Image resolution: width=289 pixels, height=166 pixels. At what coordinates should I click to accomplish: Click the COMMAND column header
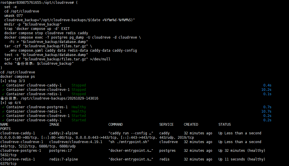click(115, 124)
